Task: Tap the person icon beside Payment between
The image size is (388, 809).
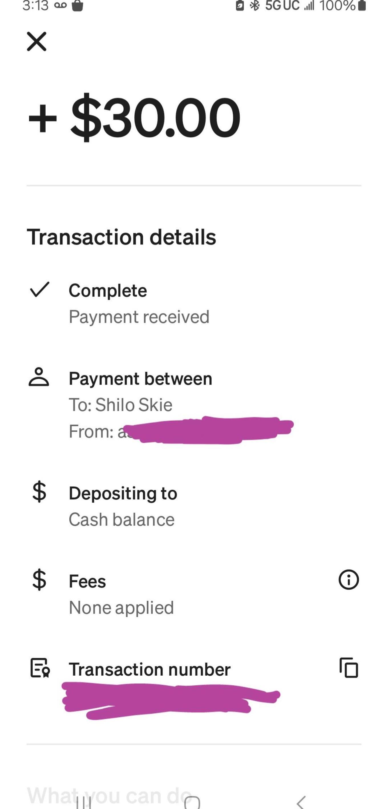Action: [x=39, y=377]
